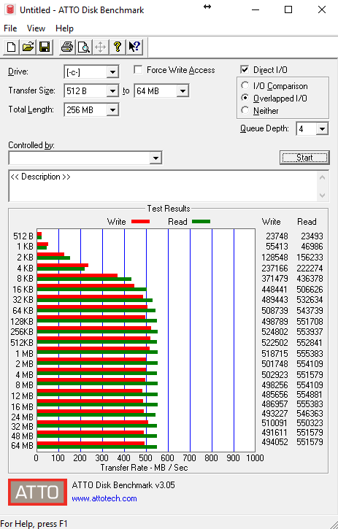Activate the context help arrow-question icon
338x529 pixels.
pyautogui.click(x=134, y=47)
